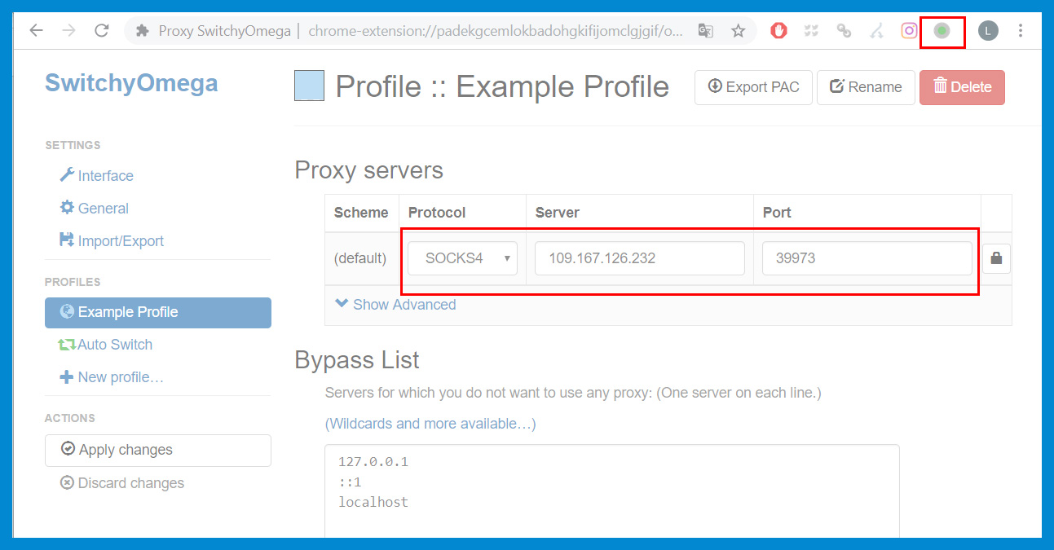Viewport: 1054px width, 550px height.
Task: Open the gray branching-path extension icon
Action: (x=876, y=31)
